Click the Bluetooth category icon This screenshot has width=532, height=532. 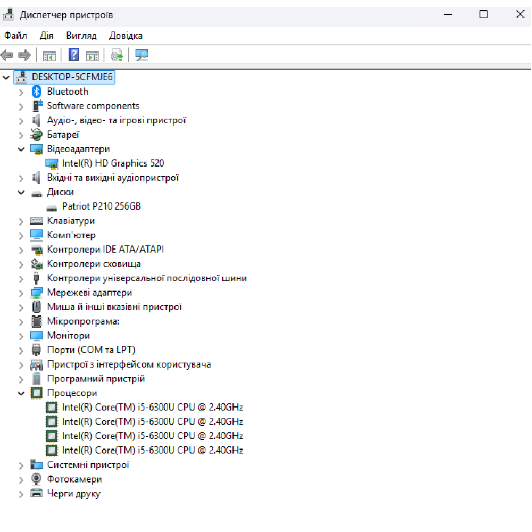point(37,92)
